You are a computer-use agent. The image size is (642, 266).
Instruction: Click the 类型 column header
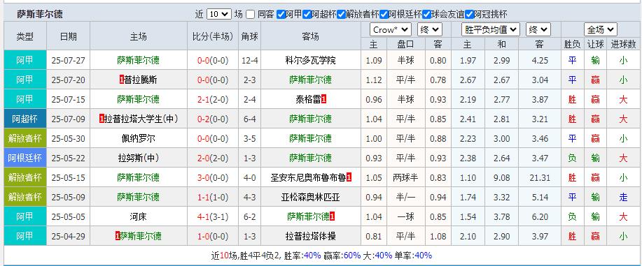25,36
